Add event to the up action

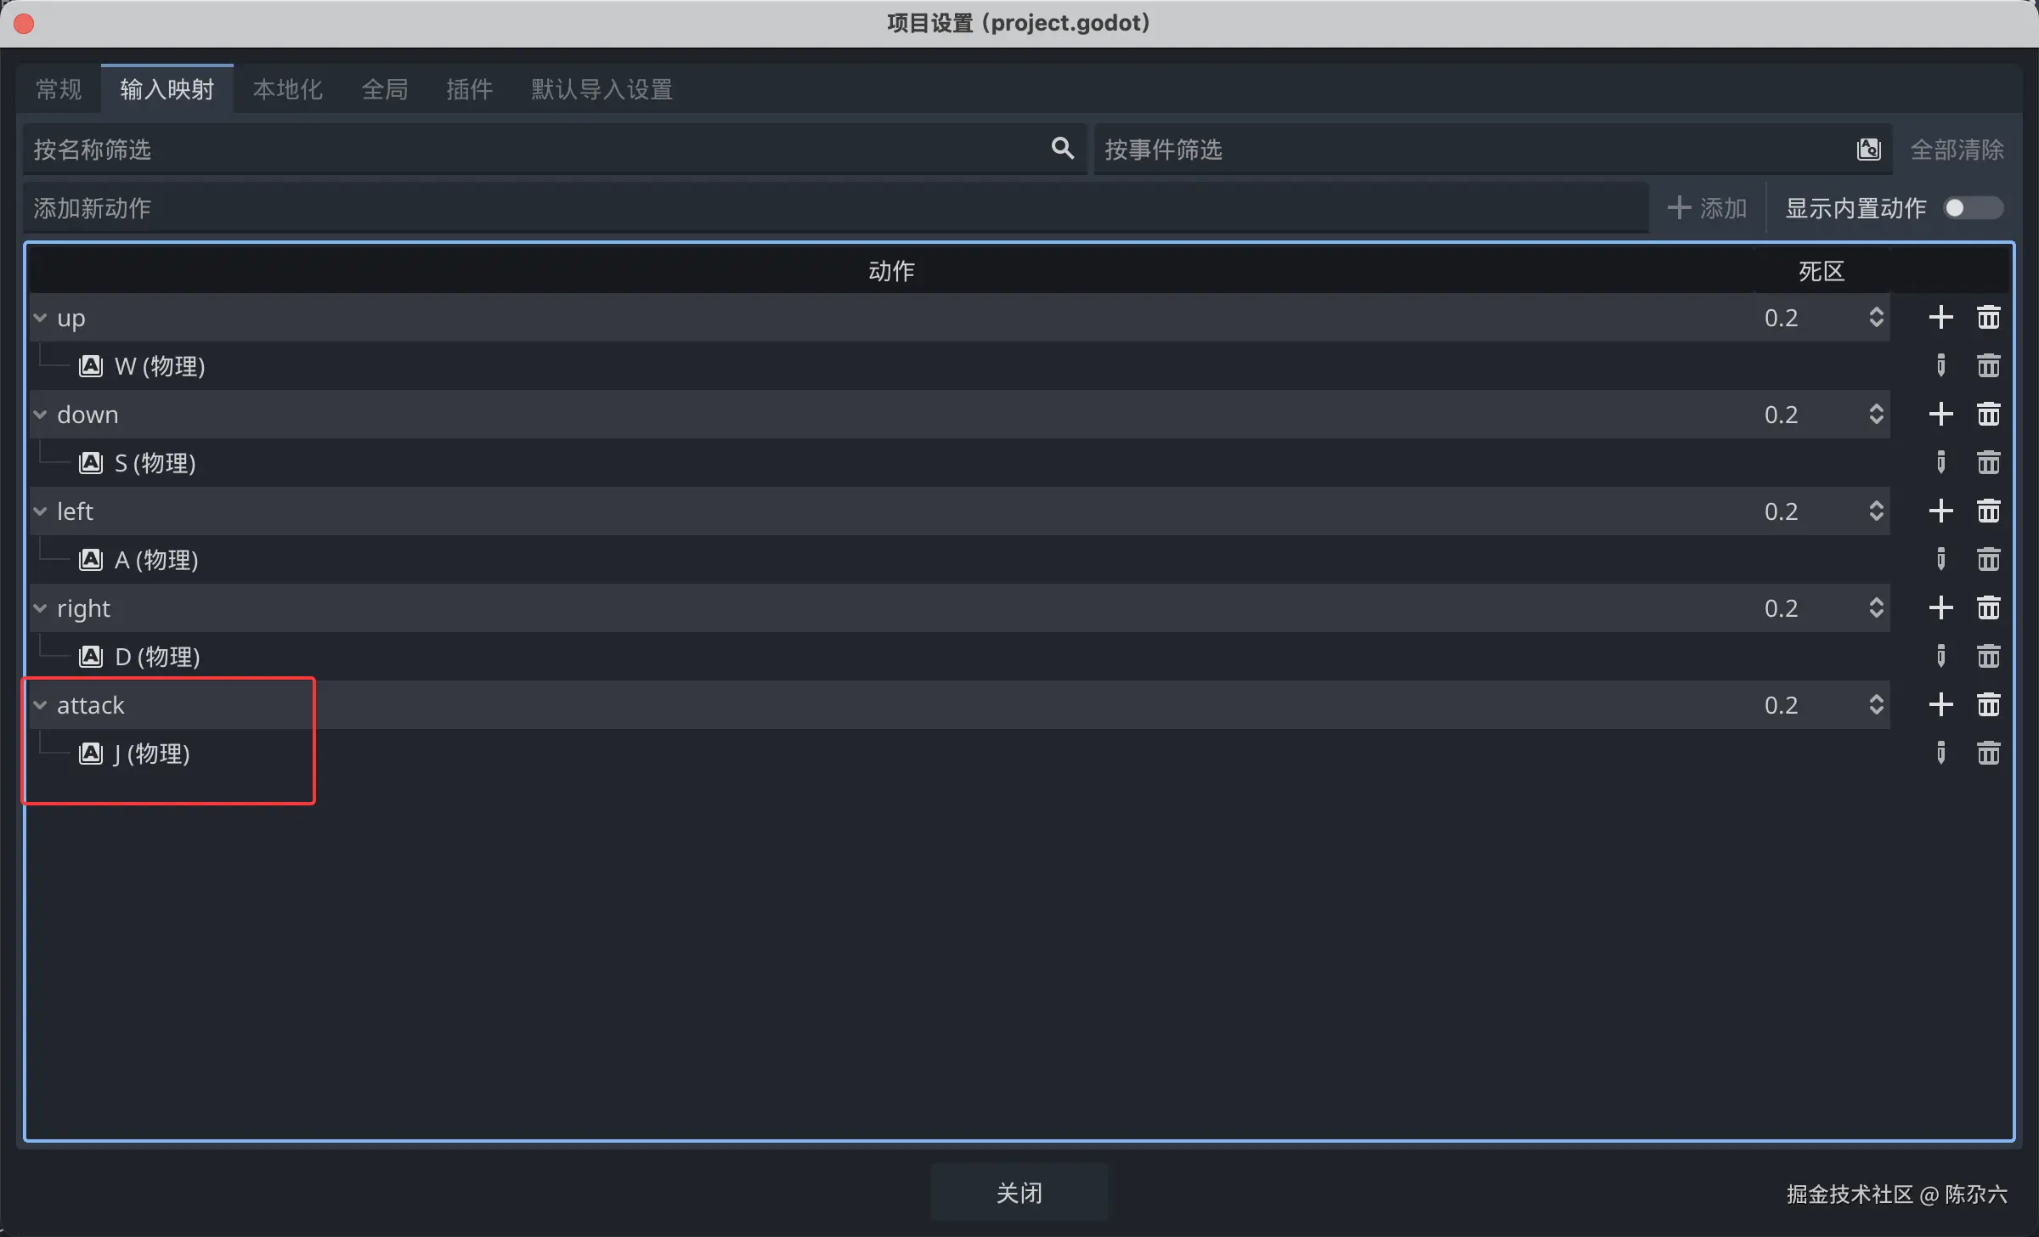pyautogui.click(x=1940, y=318)
